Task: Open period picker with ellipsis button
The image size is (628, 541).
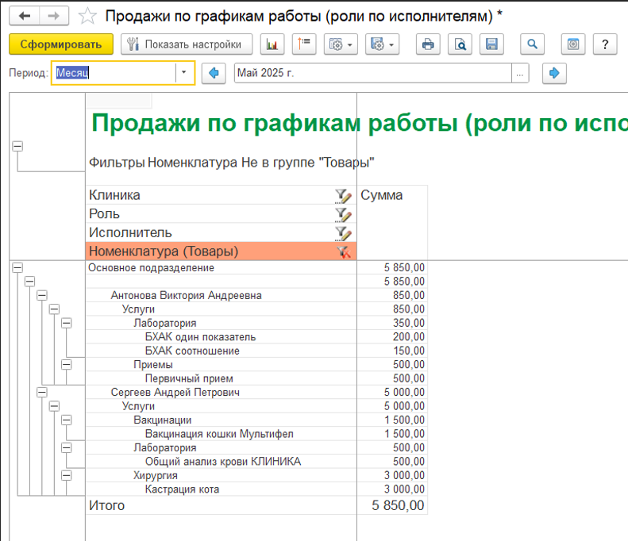Action: (520, 73)
